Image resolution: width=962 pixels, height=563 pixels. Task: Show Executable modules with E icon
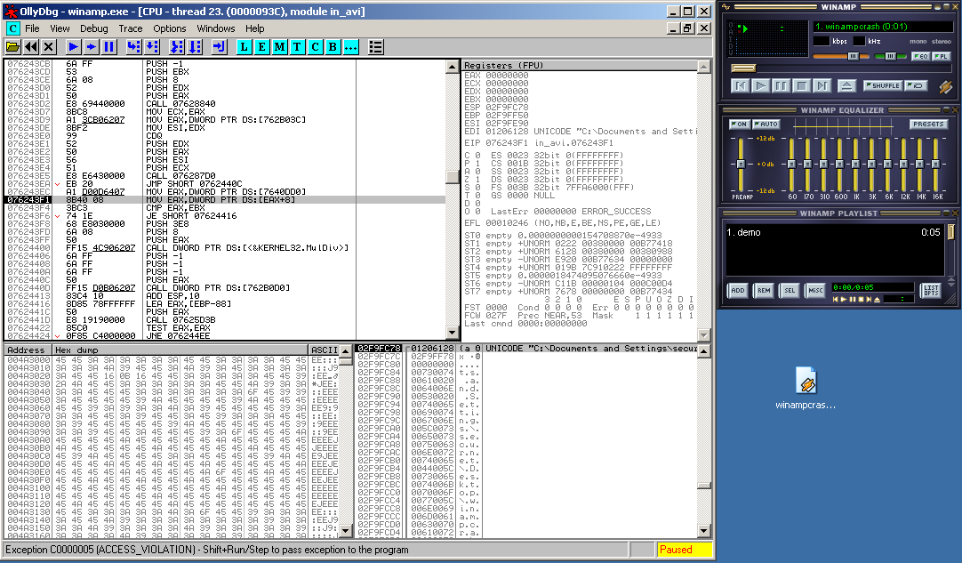pos(262,46)
